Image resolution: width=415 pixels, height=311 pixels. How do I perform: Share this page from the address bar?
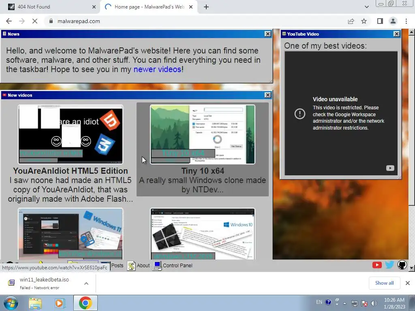[351, 21]
